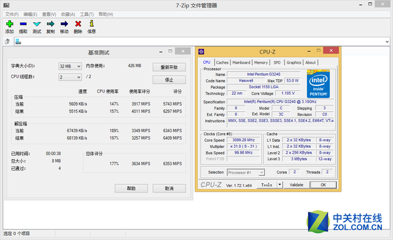The image size is (393, 240).
Task: Switch to the About tab in CPU-Z
Action: coord(310,63)
